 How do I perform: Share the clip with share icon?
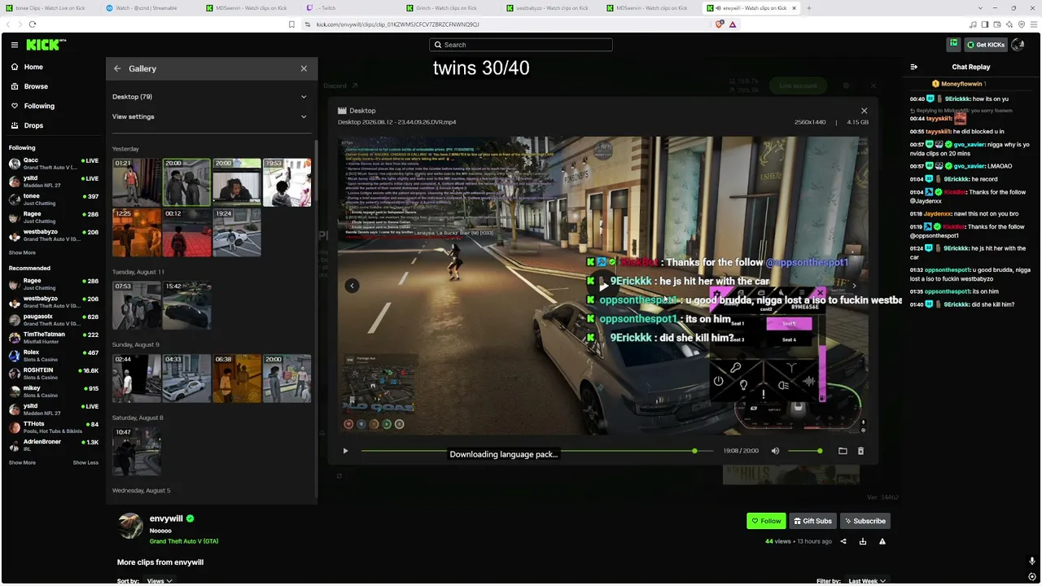(843, 541)
